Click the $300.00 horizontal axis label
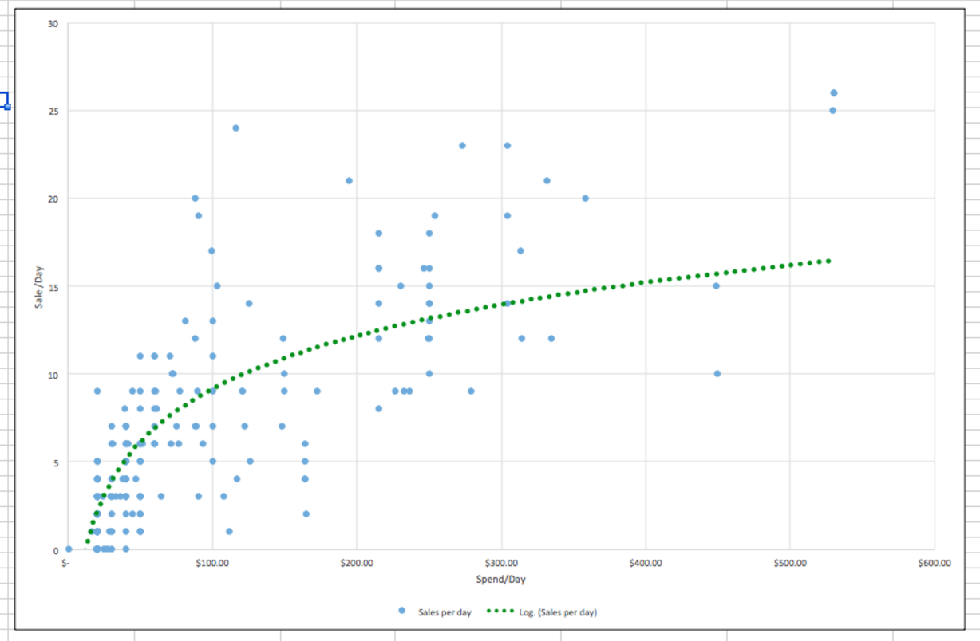This screenshot has height=641, width=980. coord(501,563)
